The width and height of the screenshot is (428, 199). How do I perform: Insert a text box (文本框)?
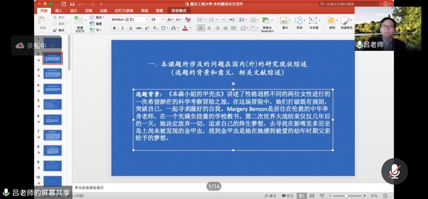pyautogui.click(x=313, y=21)
